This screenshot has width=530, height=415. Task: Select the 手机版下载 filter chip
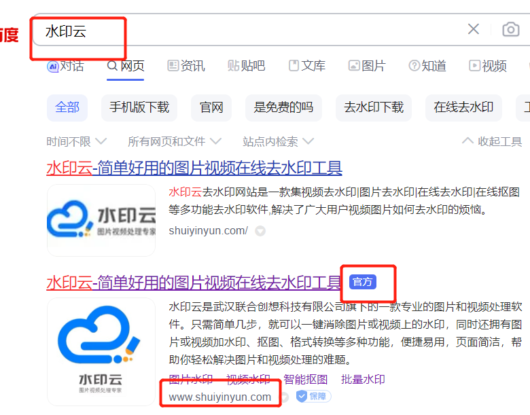[x=139, y=107]
